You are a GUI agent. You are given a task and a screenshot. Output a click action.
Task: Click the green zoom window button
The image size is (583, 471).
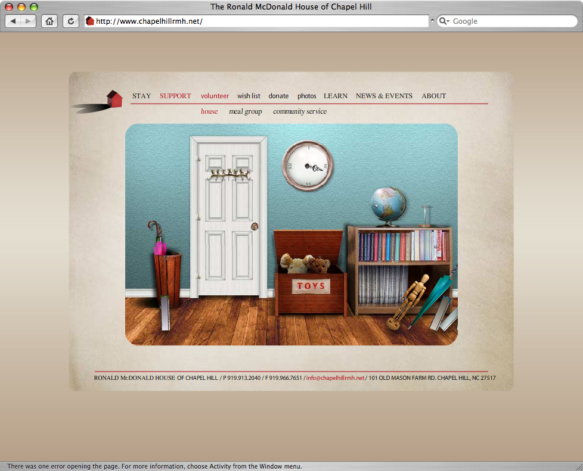(34, 7)
